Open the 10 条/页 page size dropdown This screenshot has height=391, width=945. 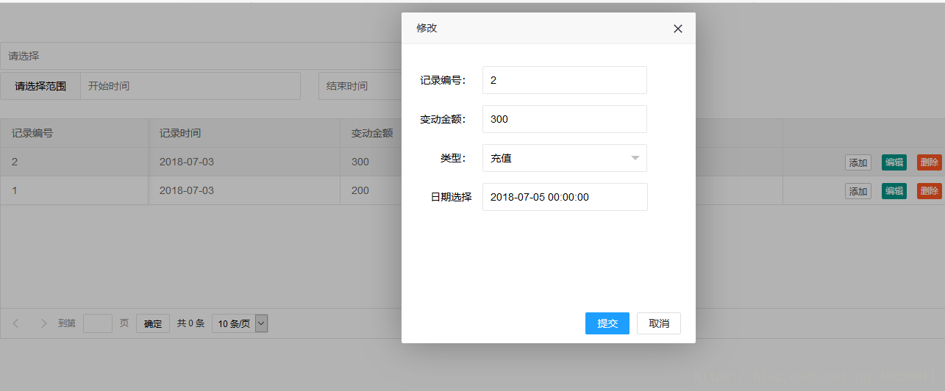[240, 323]
